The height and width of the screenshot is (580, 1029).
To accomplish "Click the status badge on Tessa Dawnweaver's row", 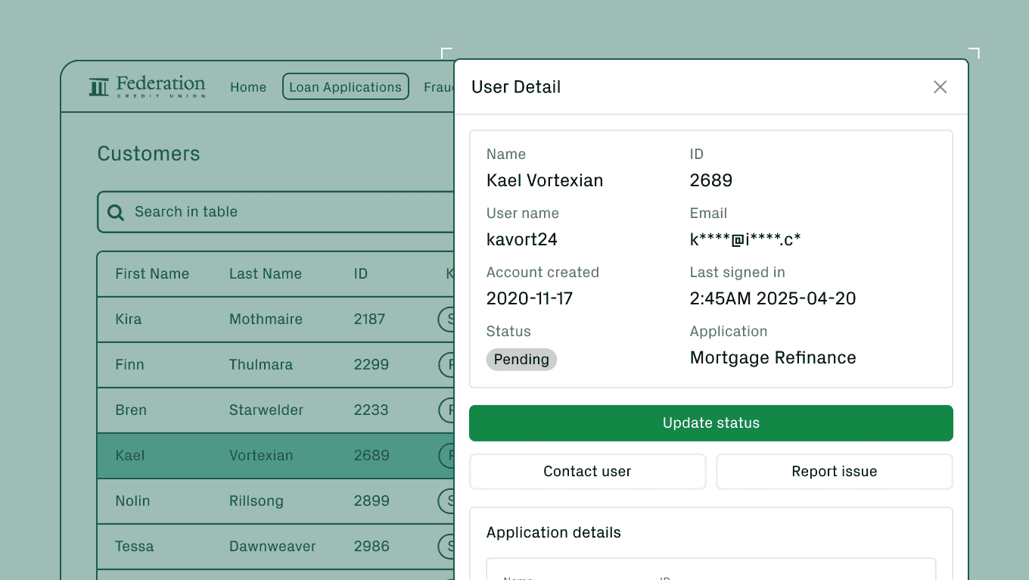I will pyautogui.click(x=449, y=546).
